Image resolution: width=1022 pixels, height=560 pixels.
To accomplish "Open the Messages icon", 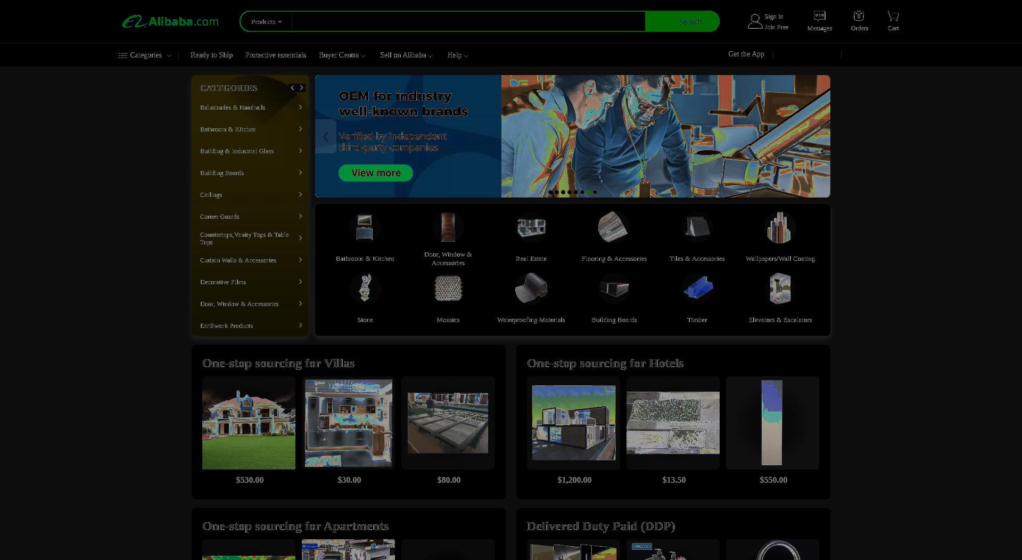I will click(x=820, y=16).
